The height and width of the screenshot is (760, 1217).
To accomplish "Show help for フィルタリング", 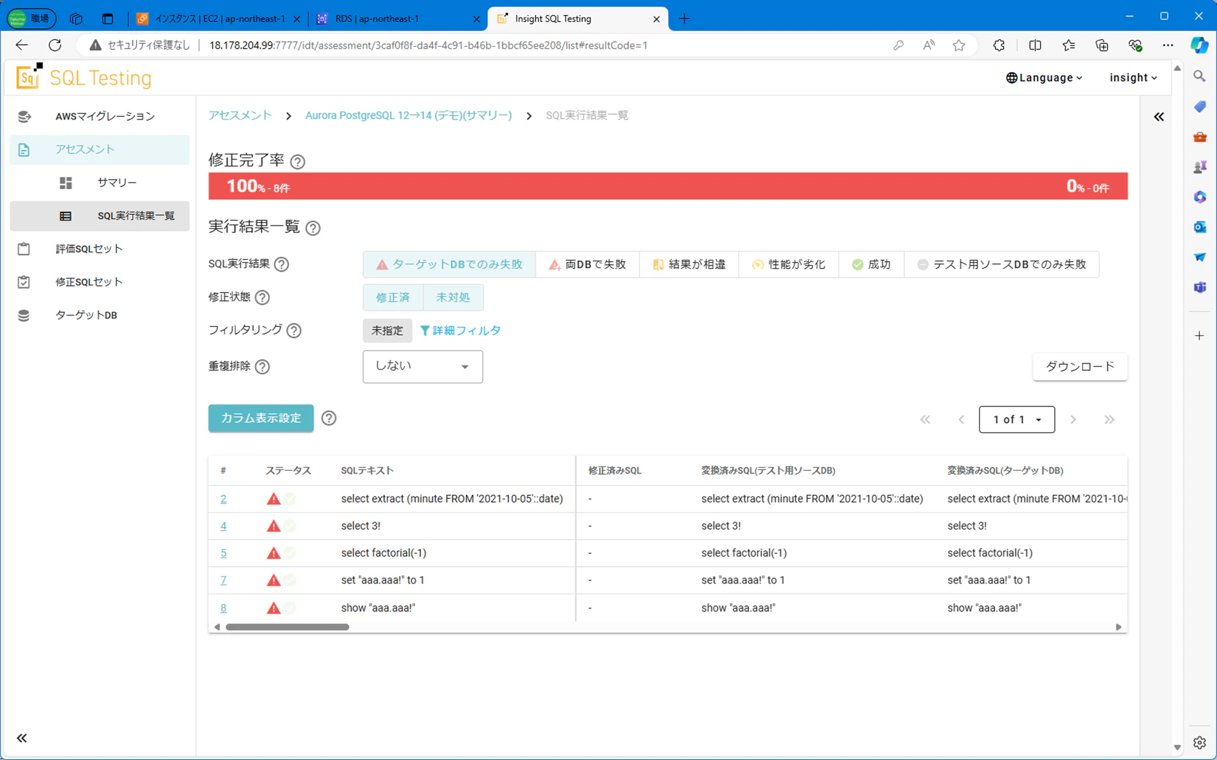I will [294, 330].
